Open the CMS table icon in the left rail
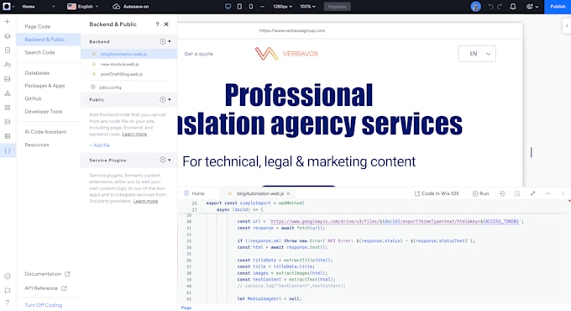571x311 pixels. click(8, 136)
